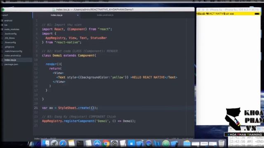Expand the android folder in tree
264x148 pixels.
click(8, 21)
